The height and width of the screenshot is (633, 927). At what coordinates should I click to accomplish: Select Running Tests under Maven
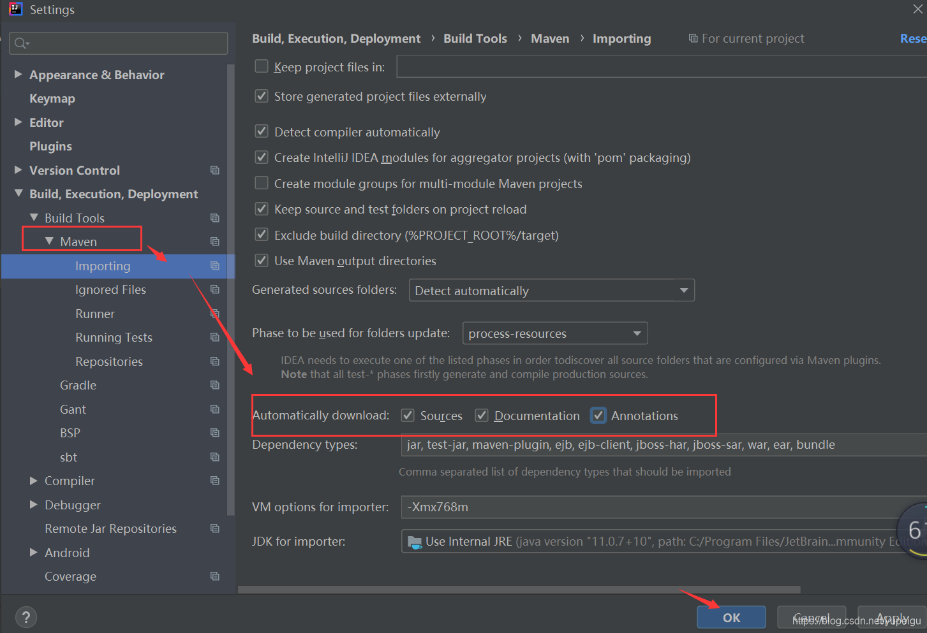(114, 337)
